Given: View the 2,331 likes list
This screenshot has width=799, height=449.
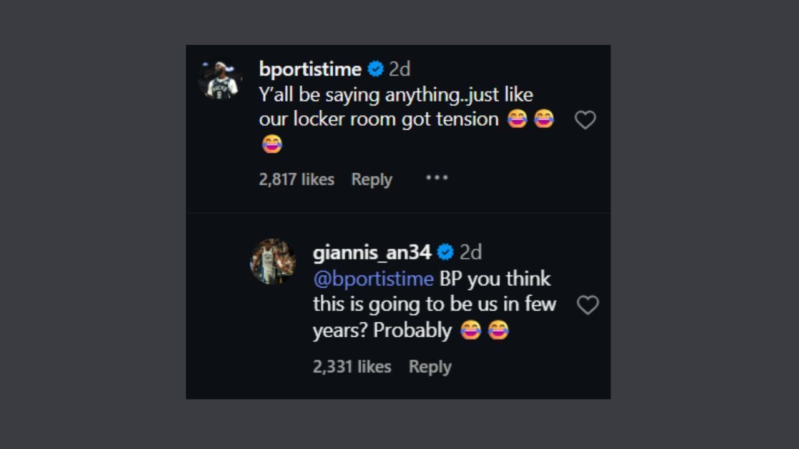Looking at the screenshot, I should [352, 367].
